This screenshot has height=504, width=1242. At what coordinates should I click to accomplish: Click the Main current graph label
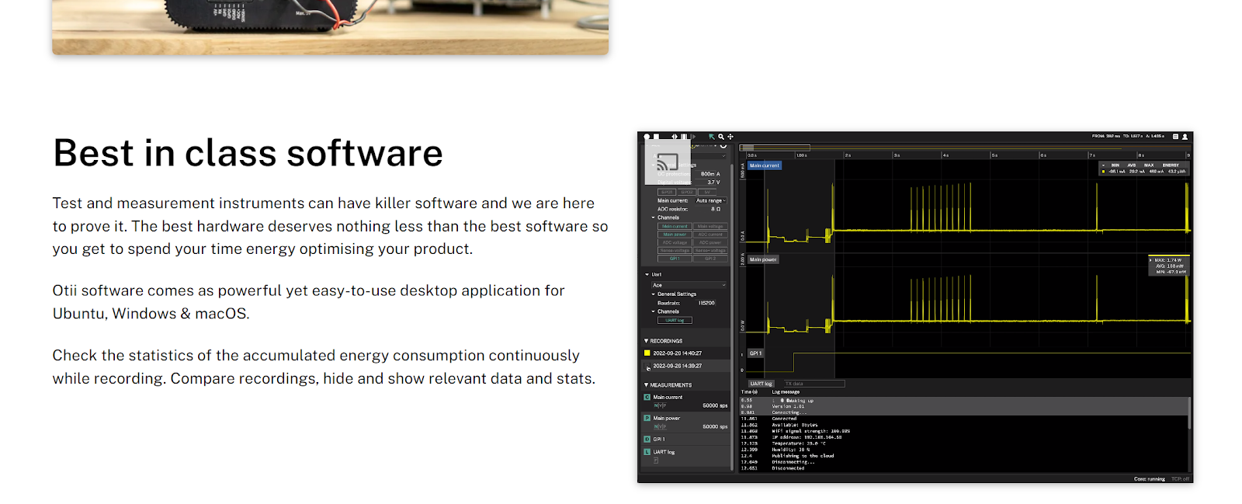click(x=765, y=165)
